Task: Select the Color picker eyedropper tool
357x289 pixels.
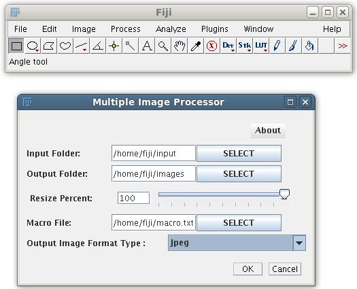Action: point(196,46)
